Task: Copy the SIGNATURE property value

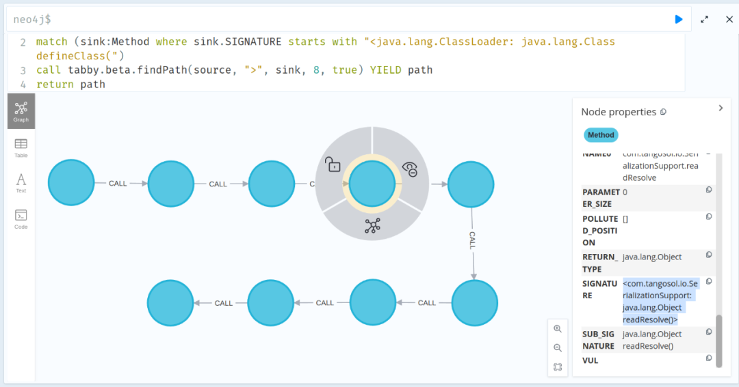Action: [709, 282]
